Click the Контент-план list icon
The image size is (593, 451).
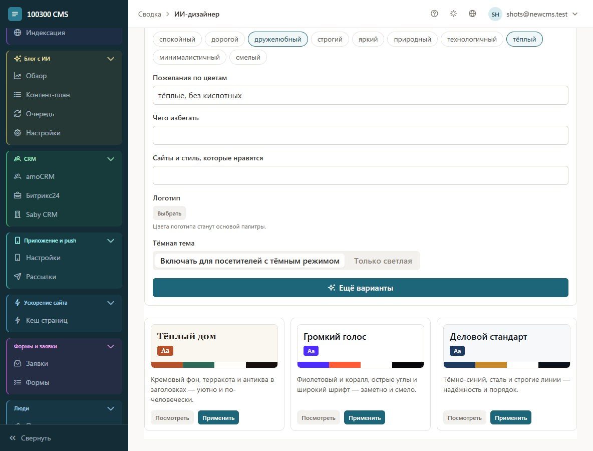click(x=18, y=95)
